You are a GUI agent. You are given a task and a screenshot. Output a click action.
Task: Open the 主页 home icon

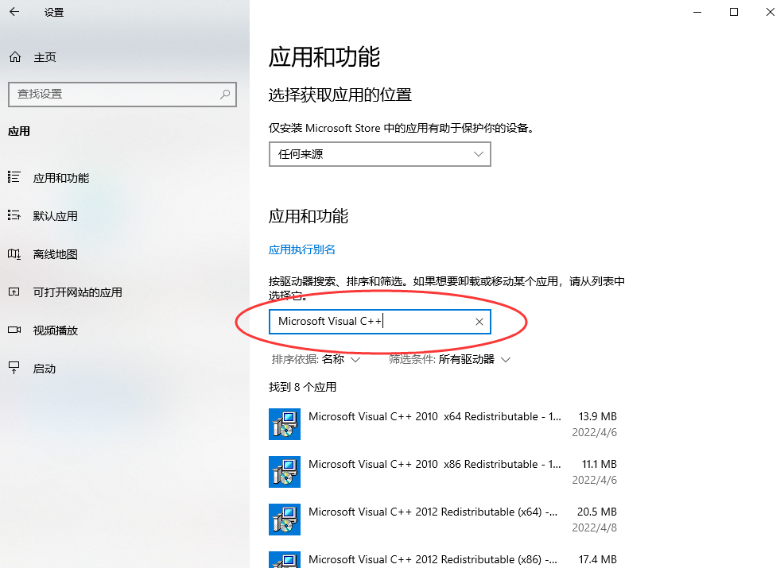tap(15, 57)
